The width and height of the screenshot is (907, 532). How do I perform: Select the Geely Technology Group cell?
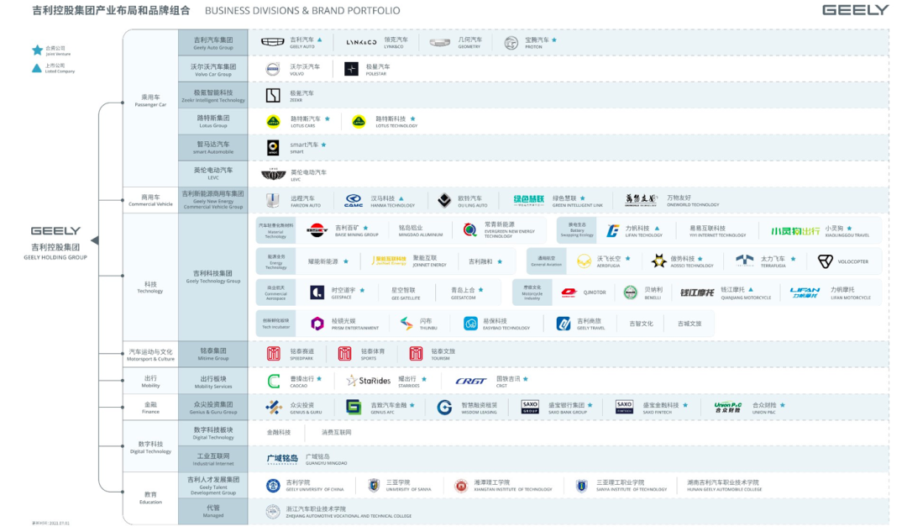pyautogui.click(x=212, y=277)
